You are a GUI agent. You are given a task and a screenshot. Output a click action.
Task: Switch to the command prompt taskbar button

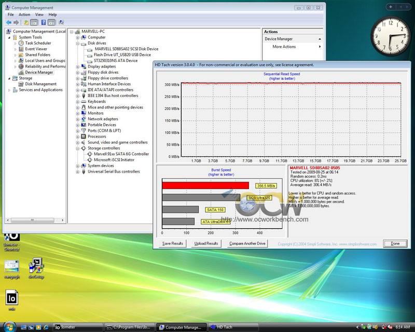pyautogui.click(x=129, y=327)
